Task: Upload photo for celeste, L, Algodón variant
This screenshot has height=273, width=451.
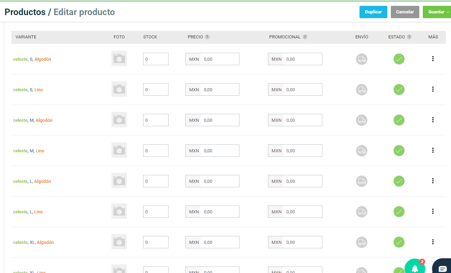Action: 119,181
